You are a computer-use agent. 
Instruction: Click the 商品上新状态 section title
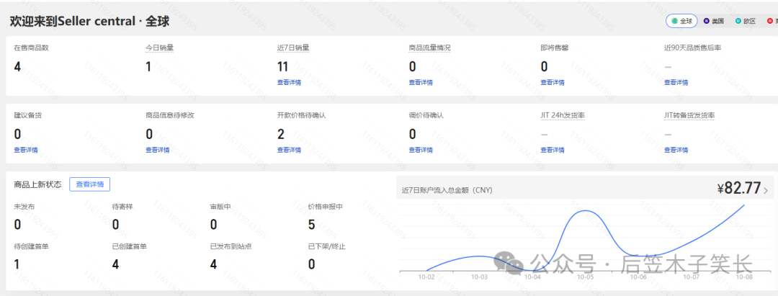coord(37,184)
